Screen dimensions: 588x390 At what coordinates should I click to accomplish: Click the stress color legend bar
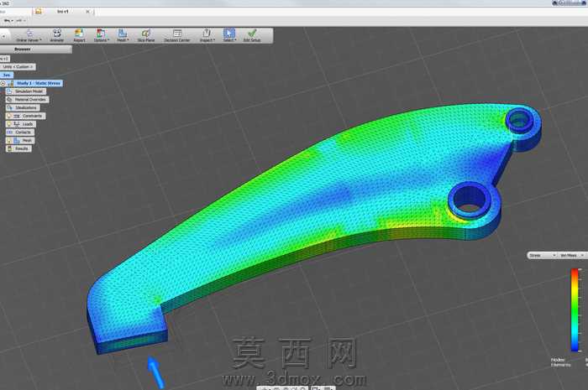[575, 310]
